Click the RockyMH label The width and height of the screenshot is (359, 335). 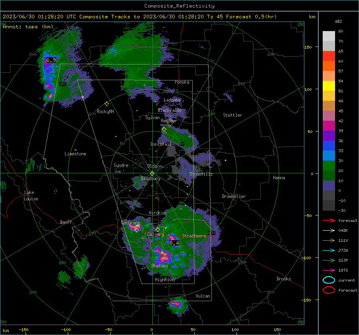click(105, 112)
